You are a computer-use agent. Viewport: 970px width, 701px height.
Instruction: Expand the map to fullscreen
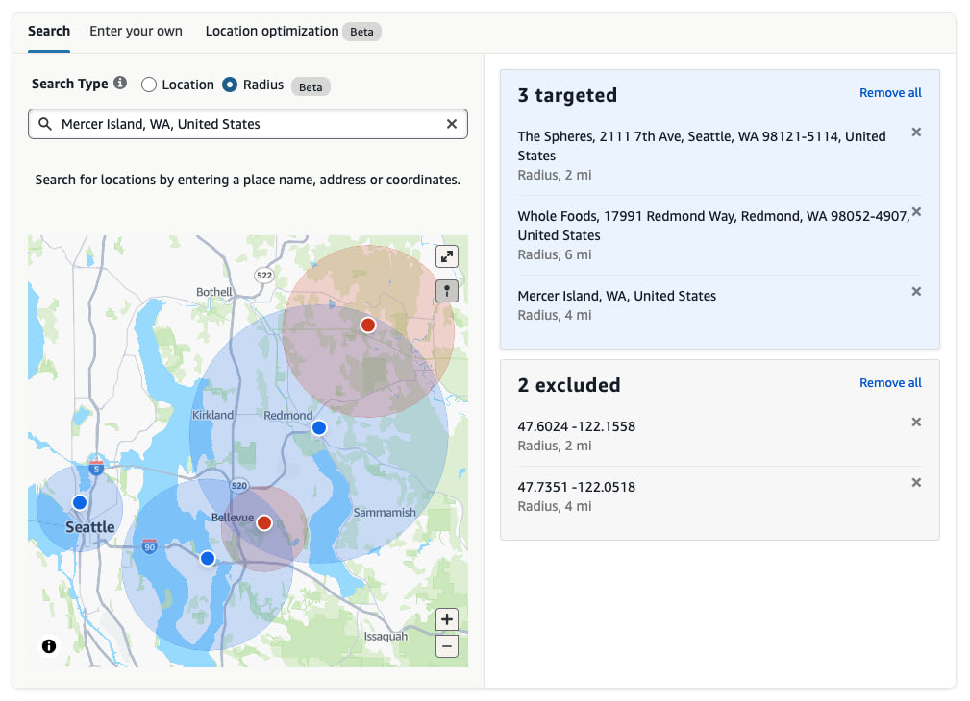pyautogui.click(x=446, y=256)
